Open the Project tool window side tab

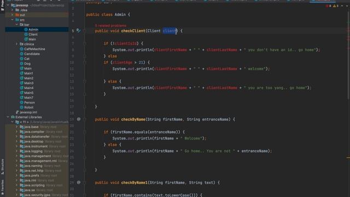[x=2, y=5]
